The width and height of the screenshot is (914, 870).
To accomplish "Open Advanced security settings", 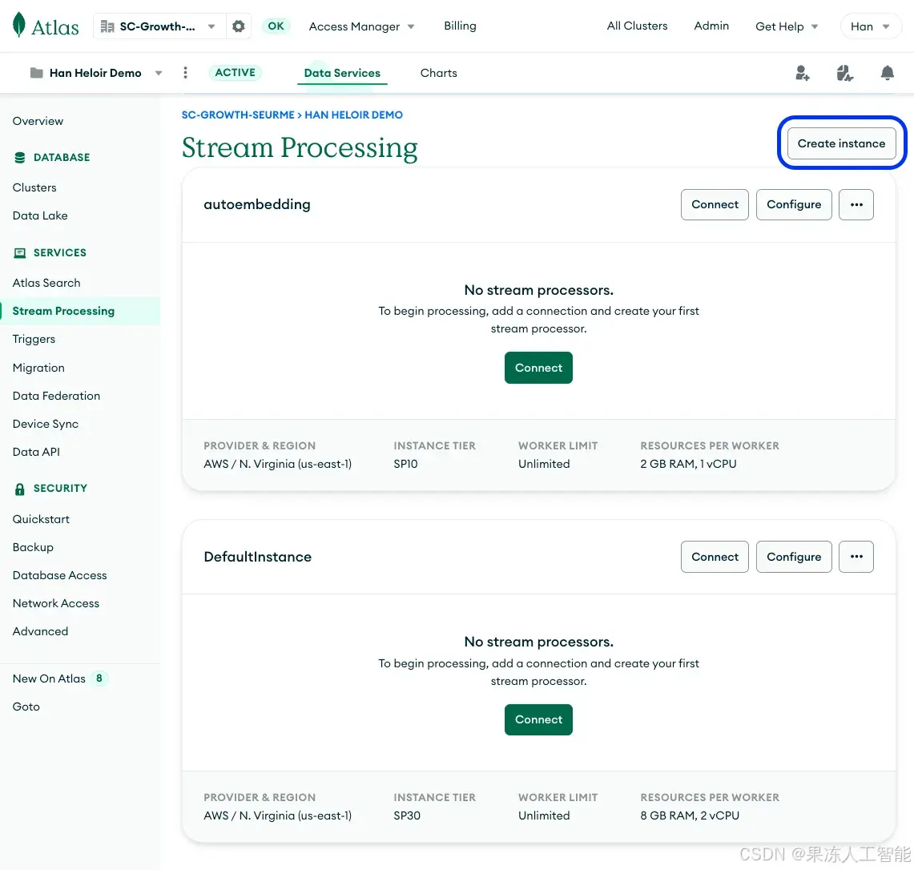I will tap(40, 631).
